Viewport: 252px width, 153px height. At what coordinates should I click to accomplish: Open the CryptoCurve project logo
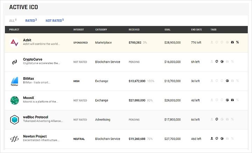tap(14, 62)
